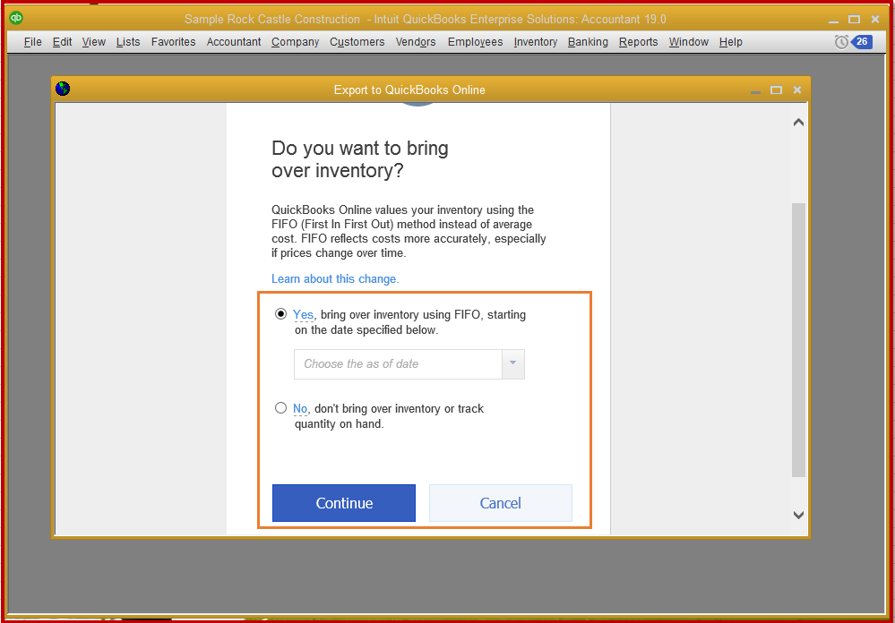This screenshot has width=895, height=623.
Task: Open the Customers menu
Action: click(357, 42)
